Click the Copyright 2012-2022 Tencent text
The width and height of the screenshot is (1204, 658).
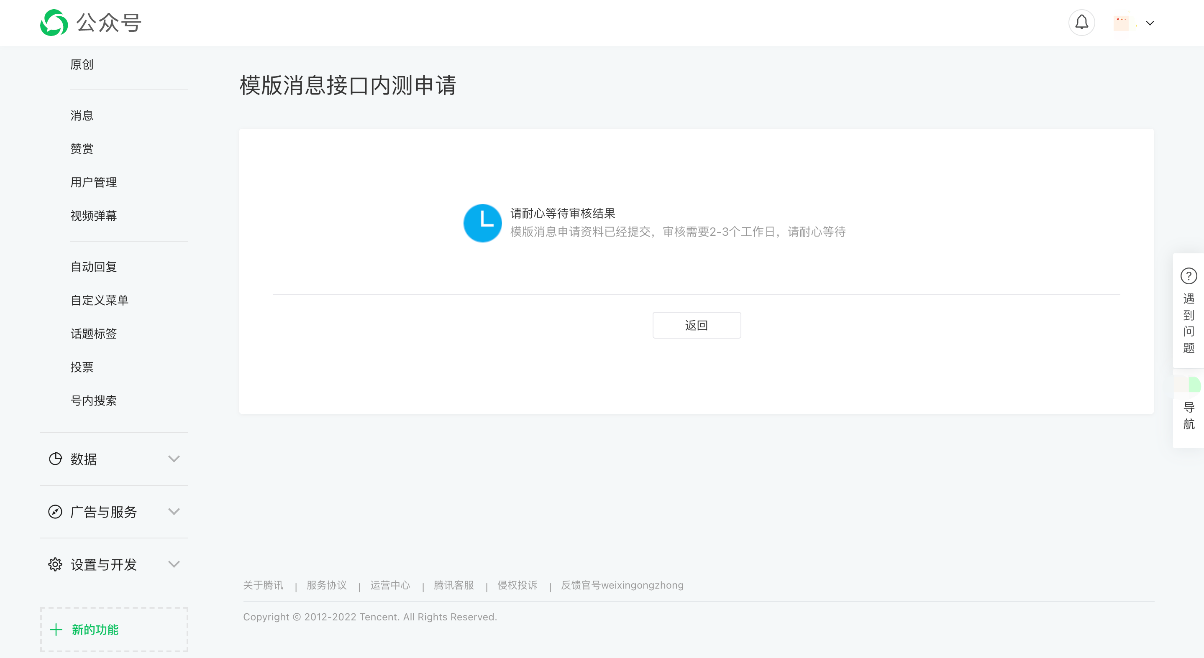click(370, 617)
